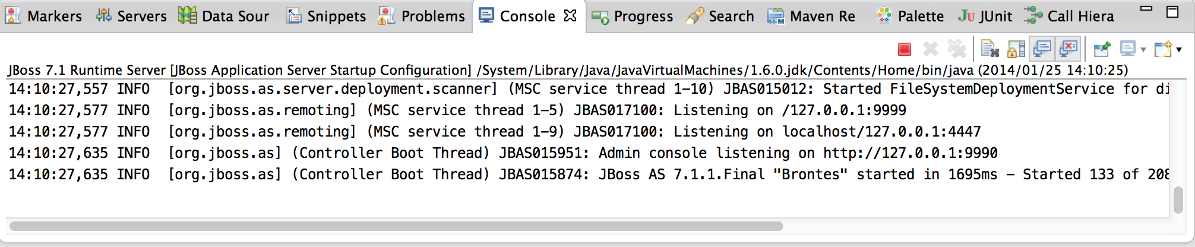Switch to the Markers tab

pos(43,16)
